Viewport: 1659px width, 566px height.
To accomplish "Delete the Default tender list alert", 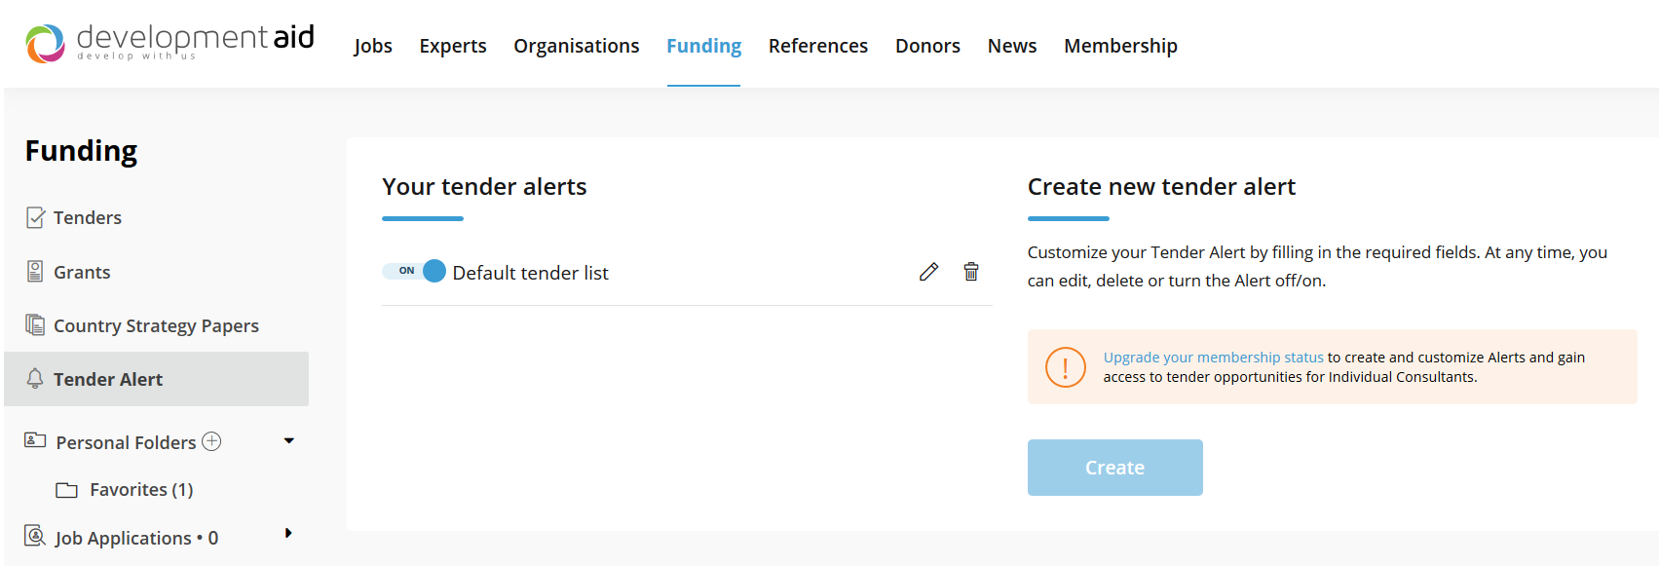I will pos(971,272).
